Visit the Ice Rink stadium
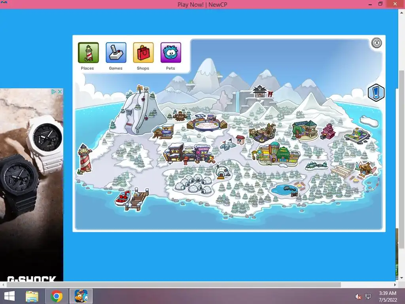Image resolution: width=405 pixels, height=304 pixels. [207, 123]
